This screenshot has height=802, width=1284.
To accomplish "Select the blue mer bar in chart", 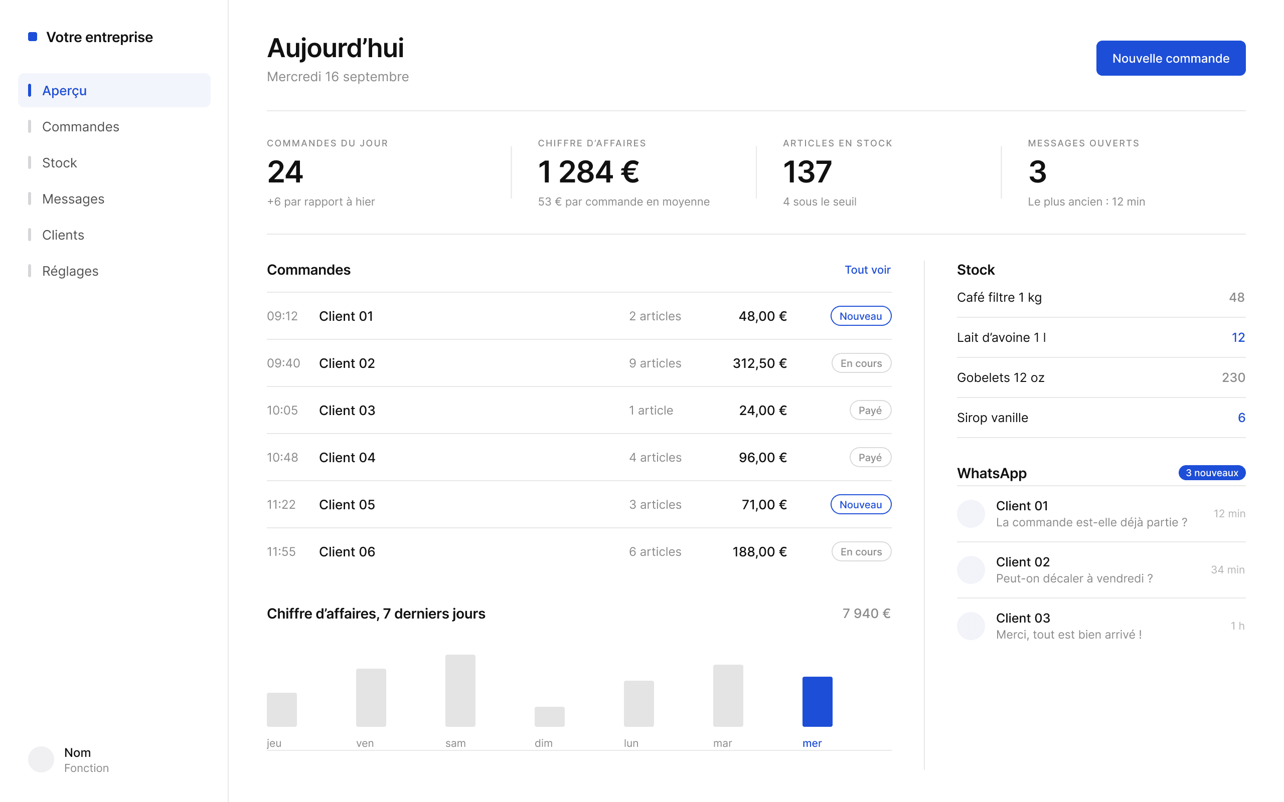I will pyautogui.click(x=817, y=701).
